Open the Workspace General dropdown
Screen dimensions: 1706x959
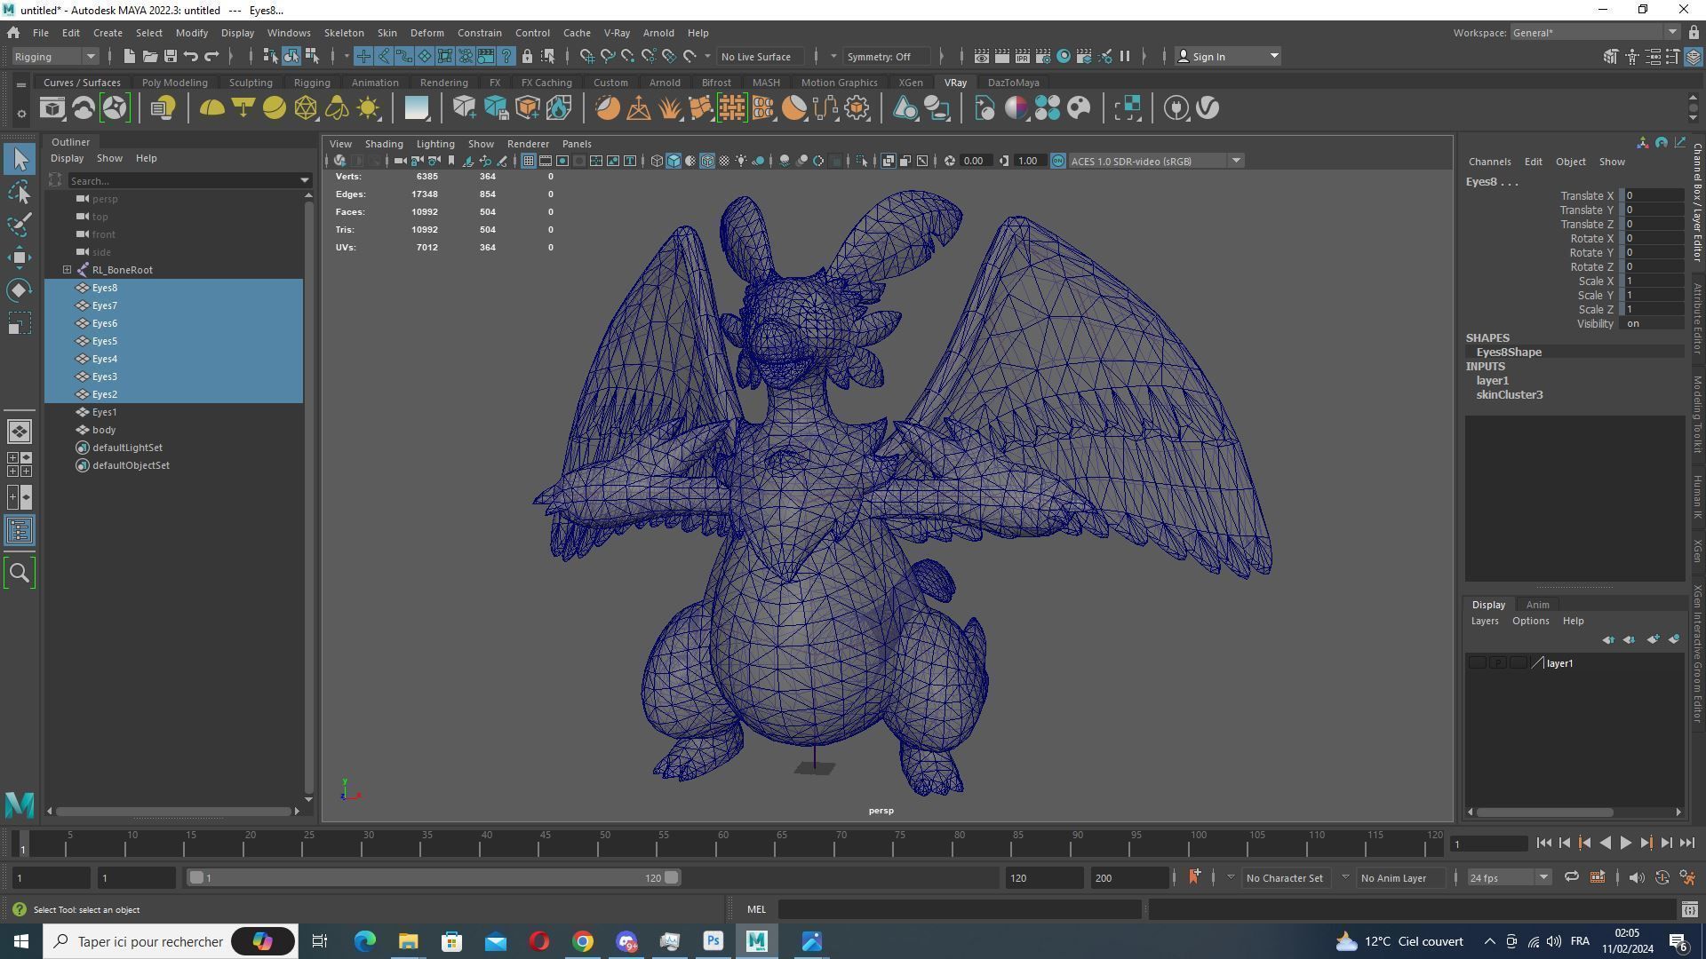coord(1595,33)
